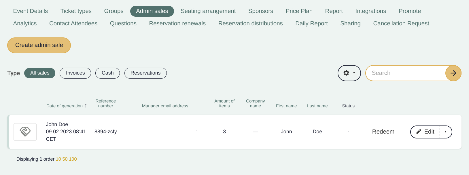The width and height of the screenshot is (469, 175).
Task: Expand the small caret beside the gear
Action: 354,73
